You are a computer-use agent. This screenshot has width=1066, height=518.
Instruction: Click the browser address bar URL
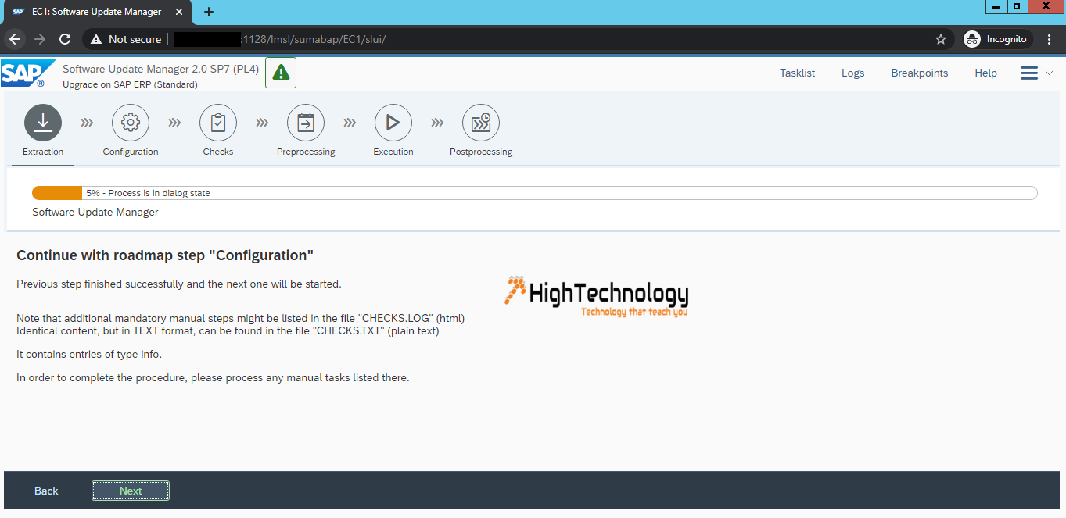(279, 39)
